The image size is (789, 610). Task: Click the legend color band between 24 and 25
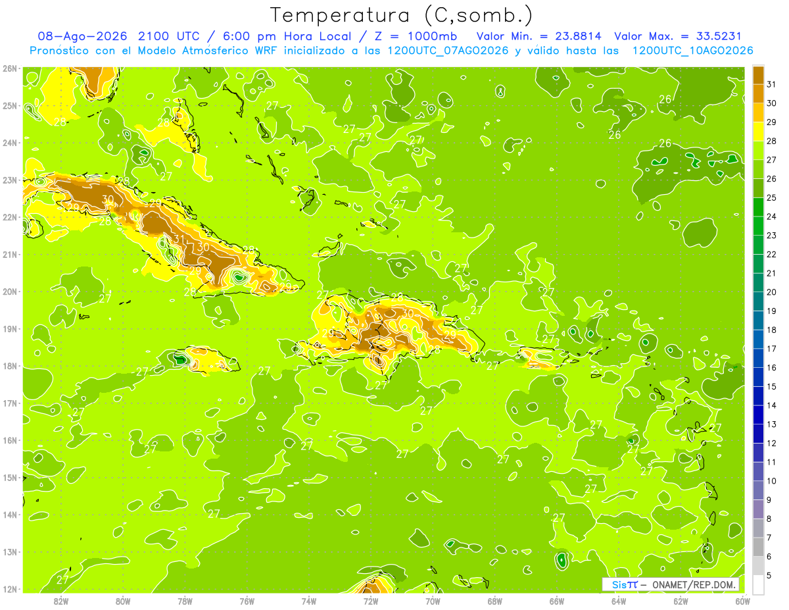click(759, 207)
